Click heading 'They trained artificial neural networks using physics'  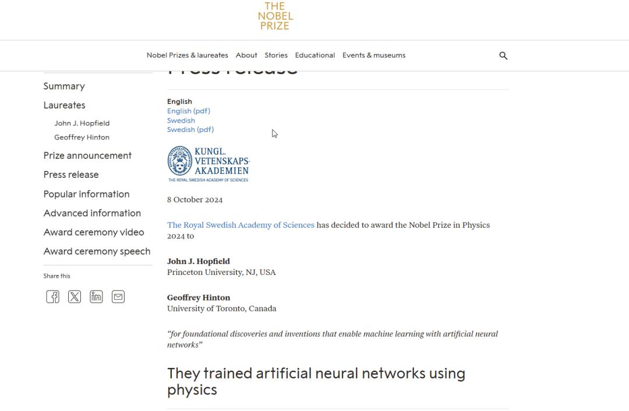[x=316, y=381]
